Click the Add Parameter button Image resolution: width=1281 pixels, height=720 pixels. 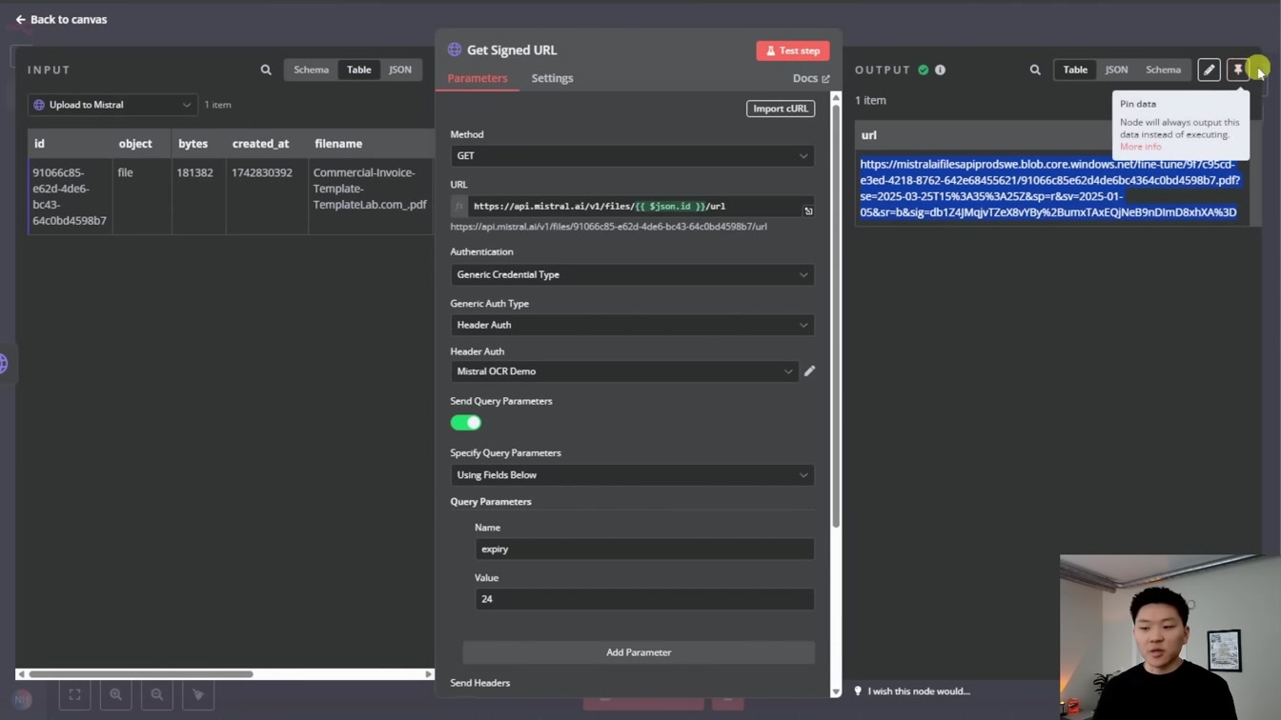click(x=639, y=652)
